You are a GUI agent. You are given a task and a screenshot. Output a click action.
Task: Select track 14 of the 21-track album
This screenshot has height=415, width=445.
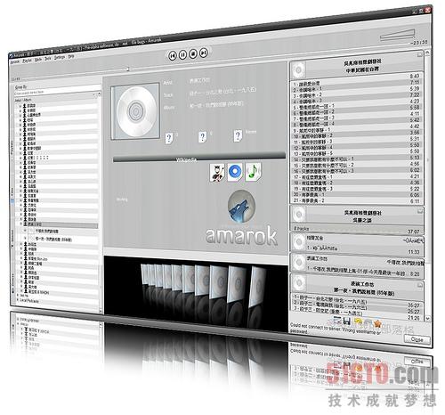356,159
